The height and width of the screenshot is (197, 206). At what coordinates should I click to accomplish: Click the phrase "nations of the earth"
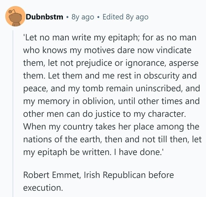[62, 139]
